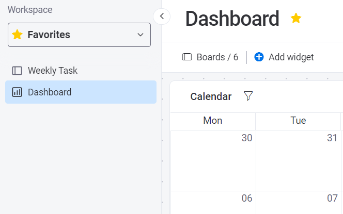The image size is (343, 214).
Task: Click the yellow star in Favorites dropdown
Action: tap(18, 35)
